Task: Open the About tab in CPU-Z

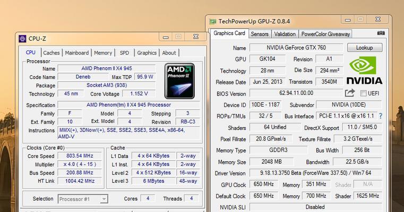Action: (x=169, y=53)
